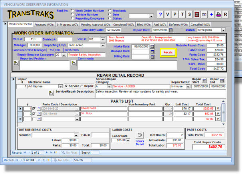This screenshot has height=174, width=242.
Task: Open calendar picker next to Intake Date
Action: point(152,47)
